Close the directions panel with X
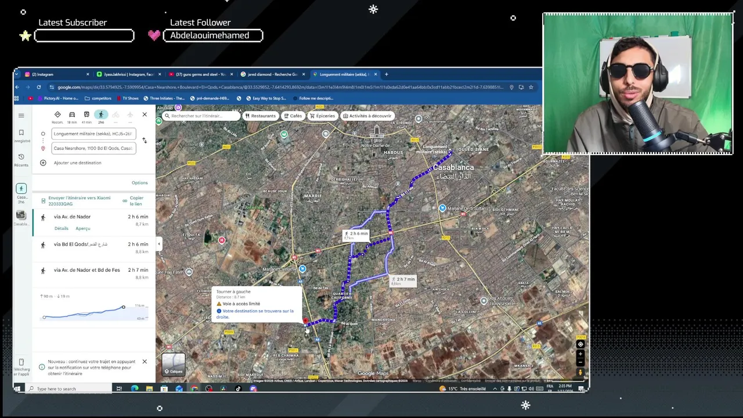Image resolution: width=743 pixels, height=418 pixels. pos(145,114)
